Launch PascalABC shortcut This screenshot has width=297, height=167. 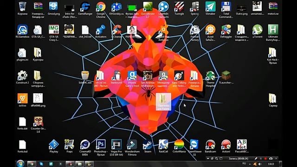click(x=241, y=146)
